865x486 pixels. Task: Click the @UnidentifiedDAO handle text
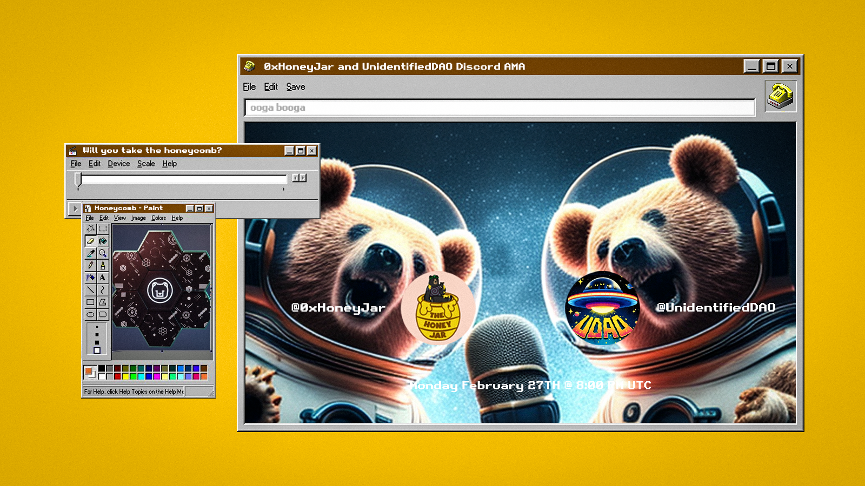click(x=716, y=307)
